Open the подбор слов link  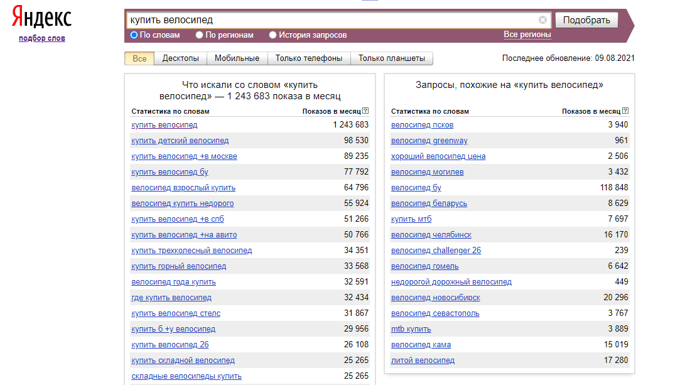42,38
